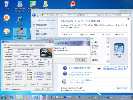Open the コンピューターのパフォーマンス hints link
133x100 pixels.
tap(81, 74)
